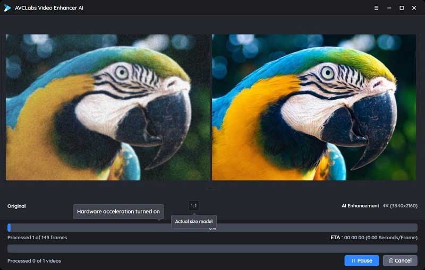Viewport: 425px width, 270px height.
Task: Click the videos progress bar
Action: 212,248
